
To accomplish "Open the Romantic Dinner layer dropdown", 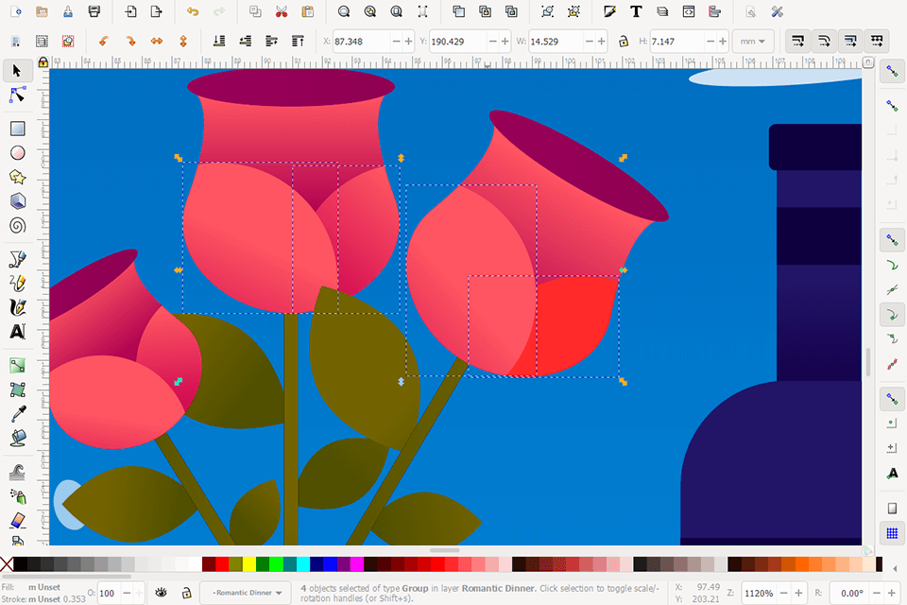I will (x=246, y=593).
